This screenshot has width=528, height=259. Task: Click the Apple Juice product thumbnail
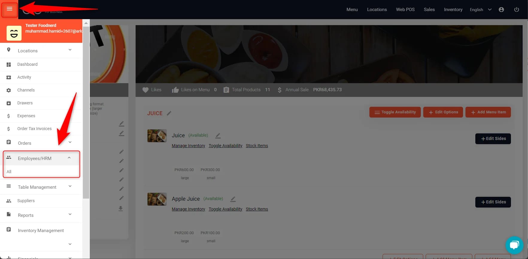coord(157,199)
